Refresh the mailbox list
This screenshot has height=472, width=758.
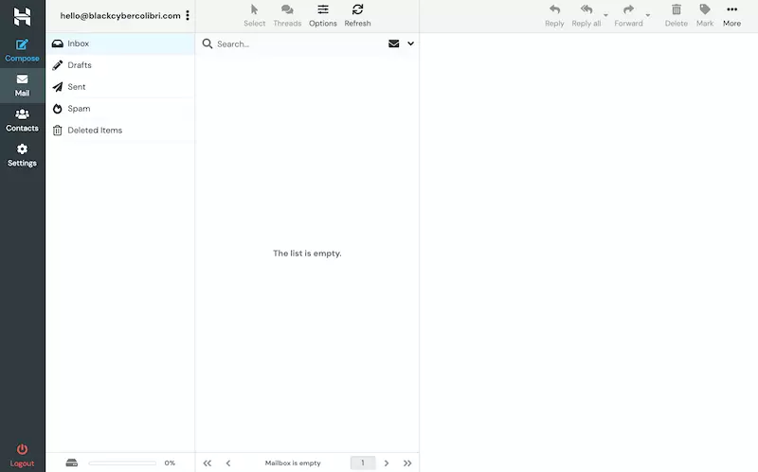[x=358, y=16]
